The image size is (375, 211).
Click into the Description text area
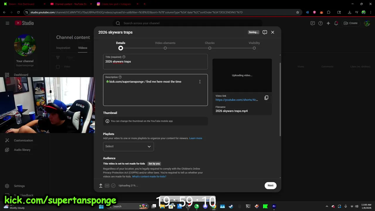pyautogui.click(x=155, y=90)
